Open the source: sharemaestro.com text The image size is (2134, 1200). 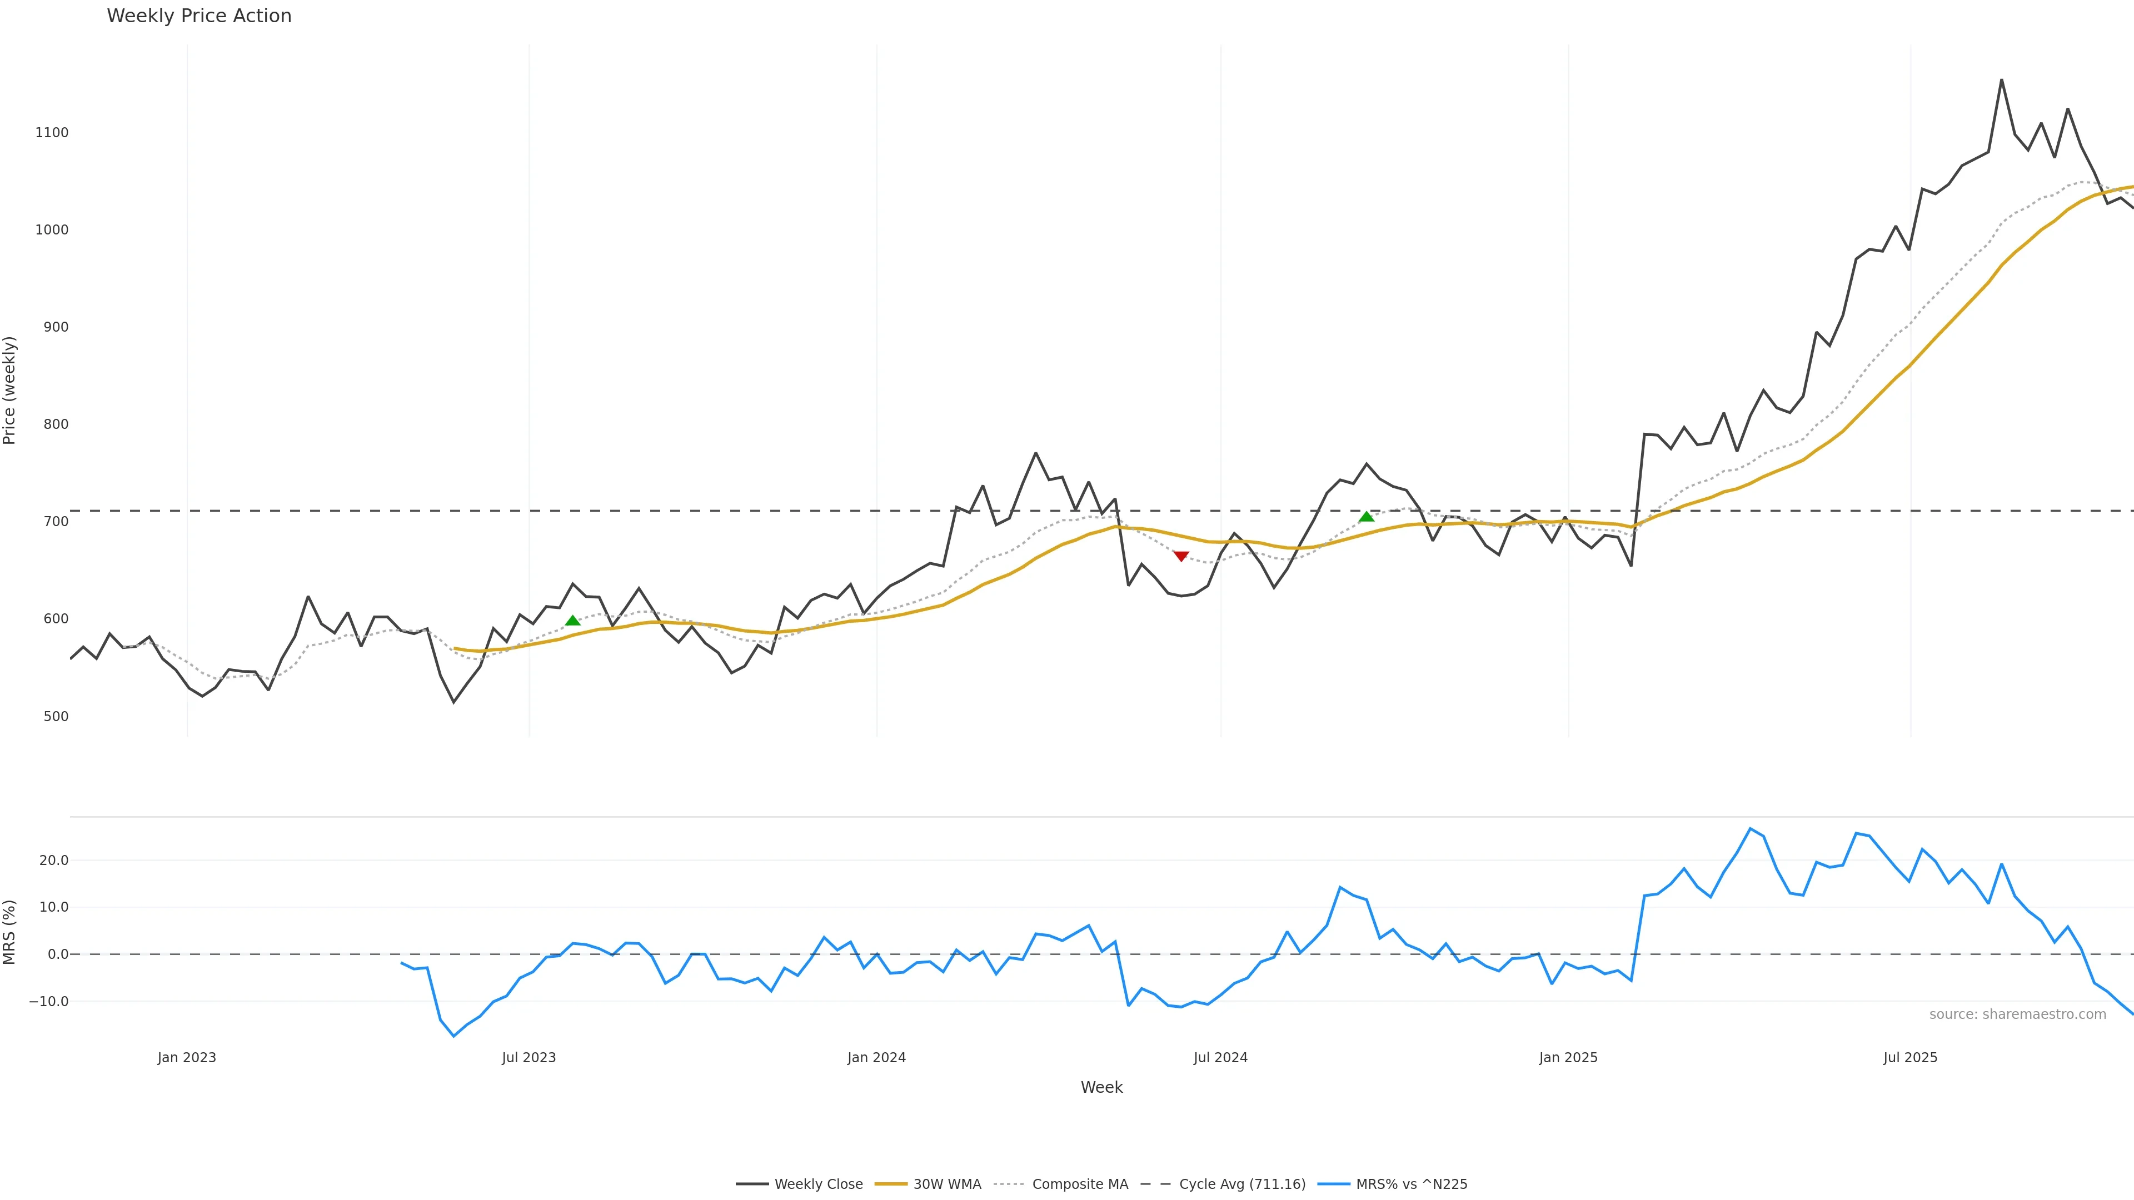2017,1014
